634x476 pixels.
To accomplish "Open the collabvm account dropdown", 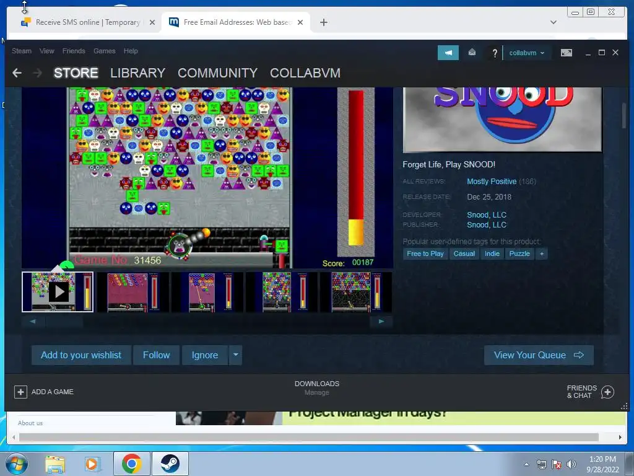I will [526, 53].
